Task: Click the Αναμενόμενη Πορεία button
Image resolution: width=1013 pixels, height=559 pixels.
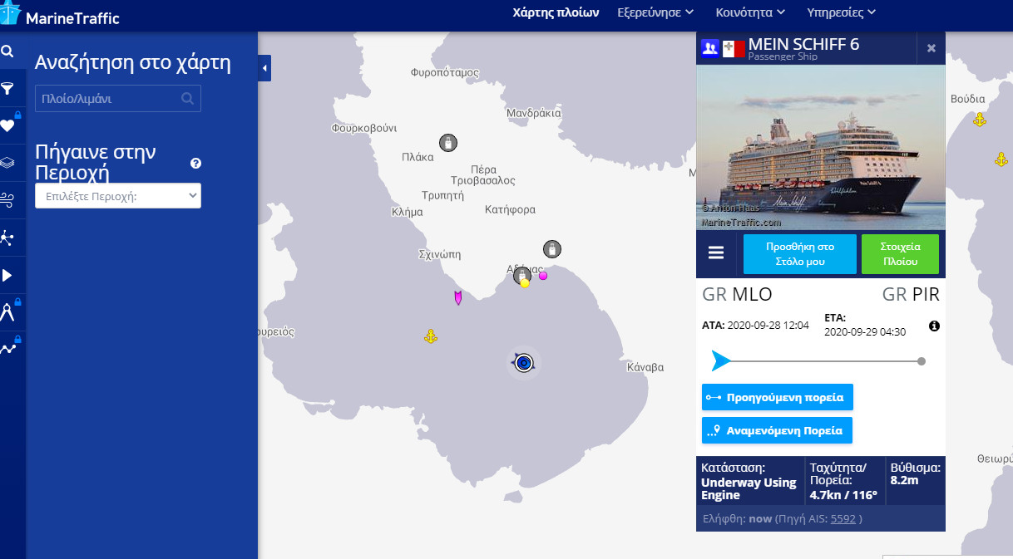Action: click(777, 430)
